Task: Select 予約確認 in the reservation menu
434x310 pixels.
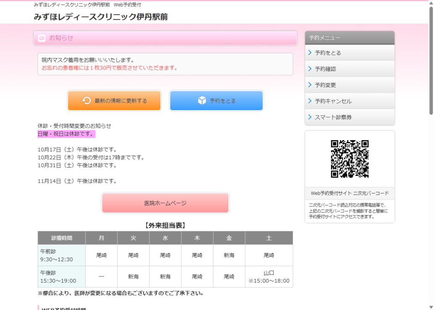Action: 349,69
